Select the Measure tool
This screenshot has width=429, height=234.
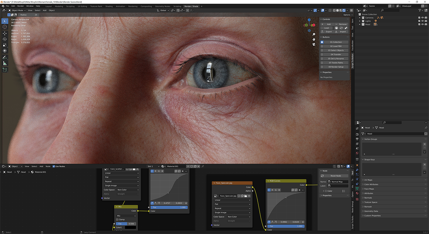click(x=5, y=63)
